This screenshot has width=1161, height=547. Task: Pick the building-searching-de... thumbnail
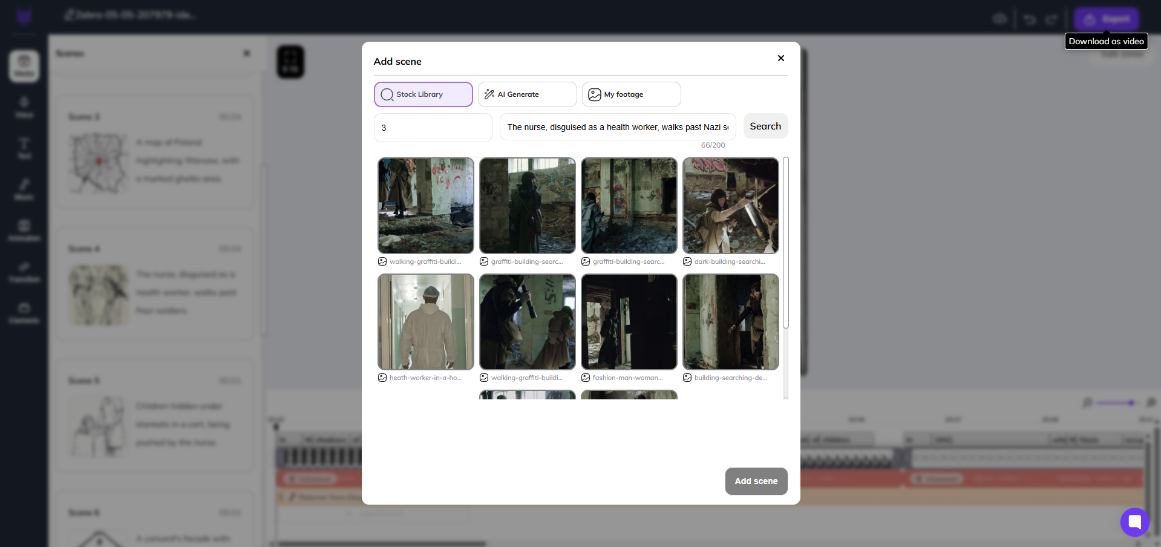pyautogui.click(x=731, y=322)
